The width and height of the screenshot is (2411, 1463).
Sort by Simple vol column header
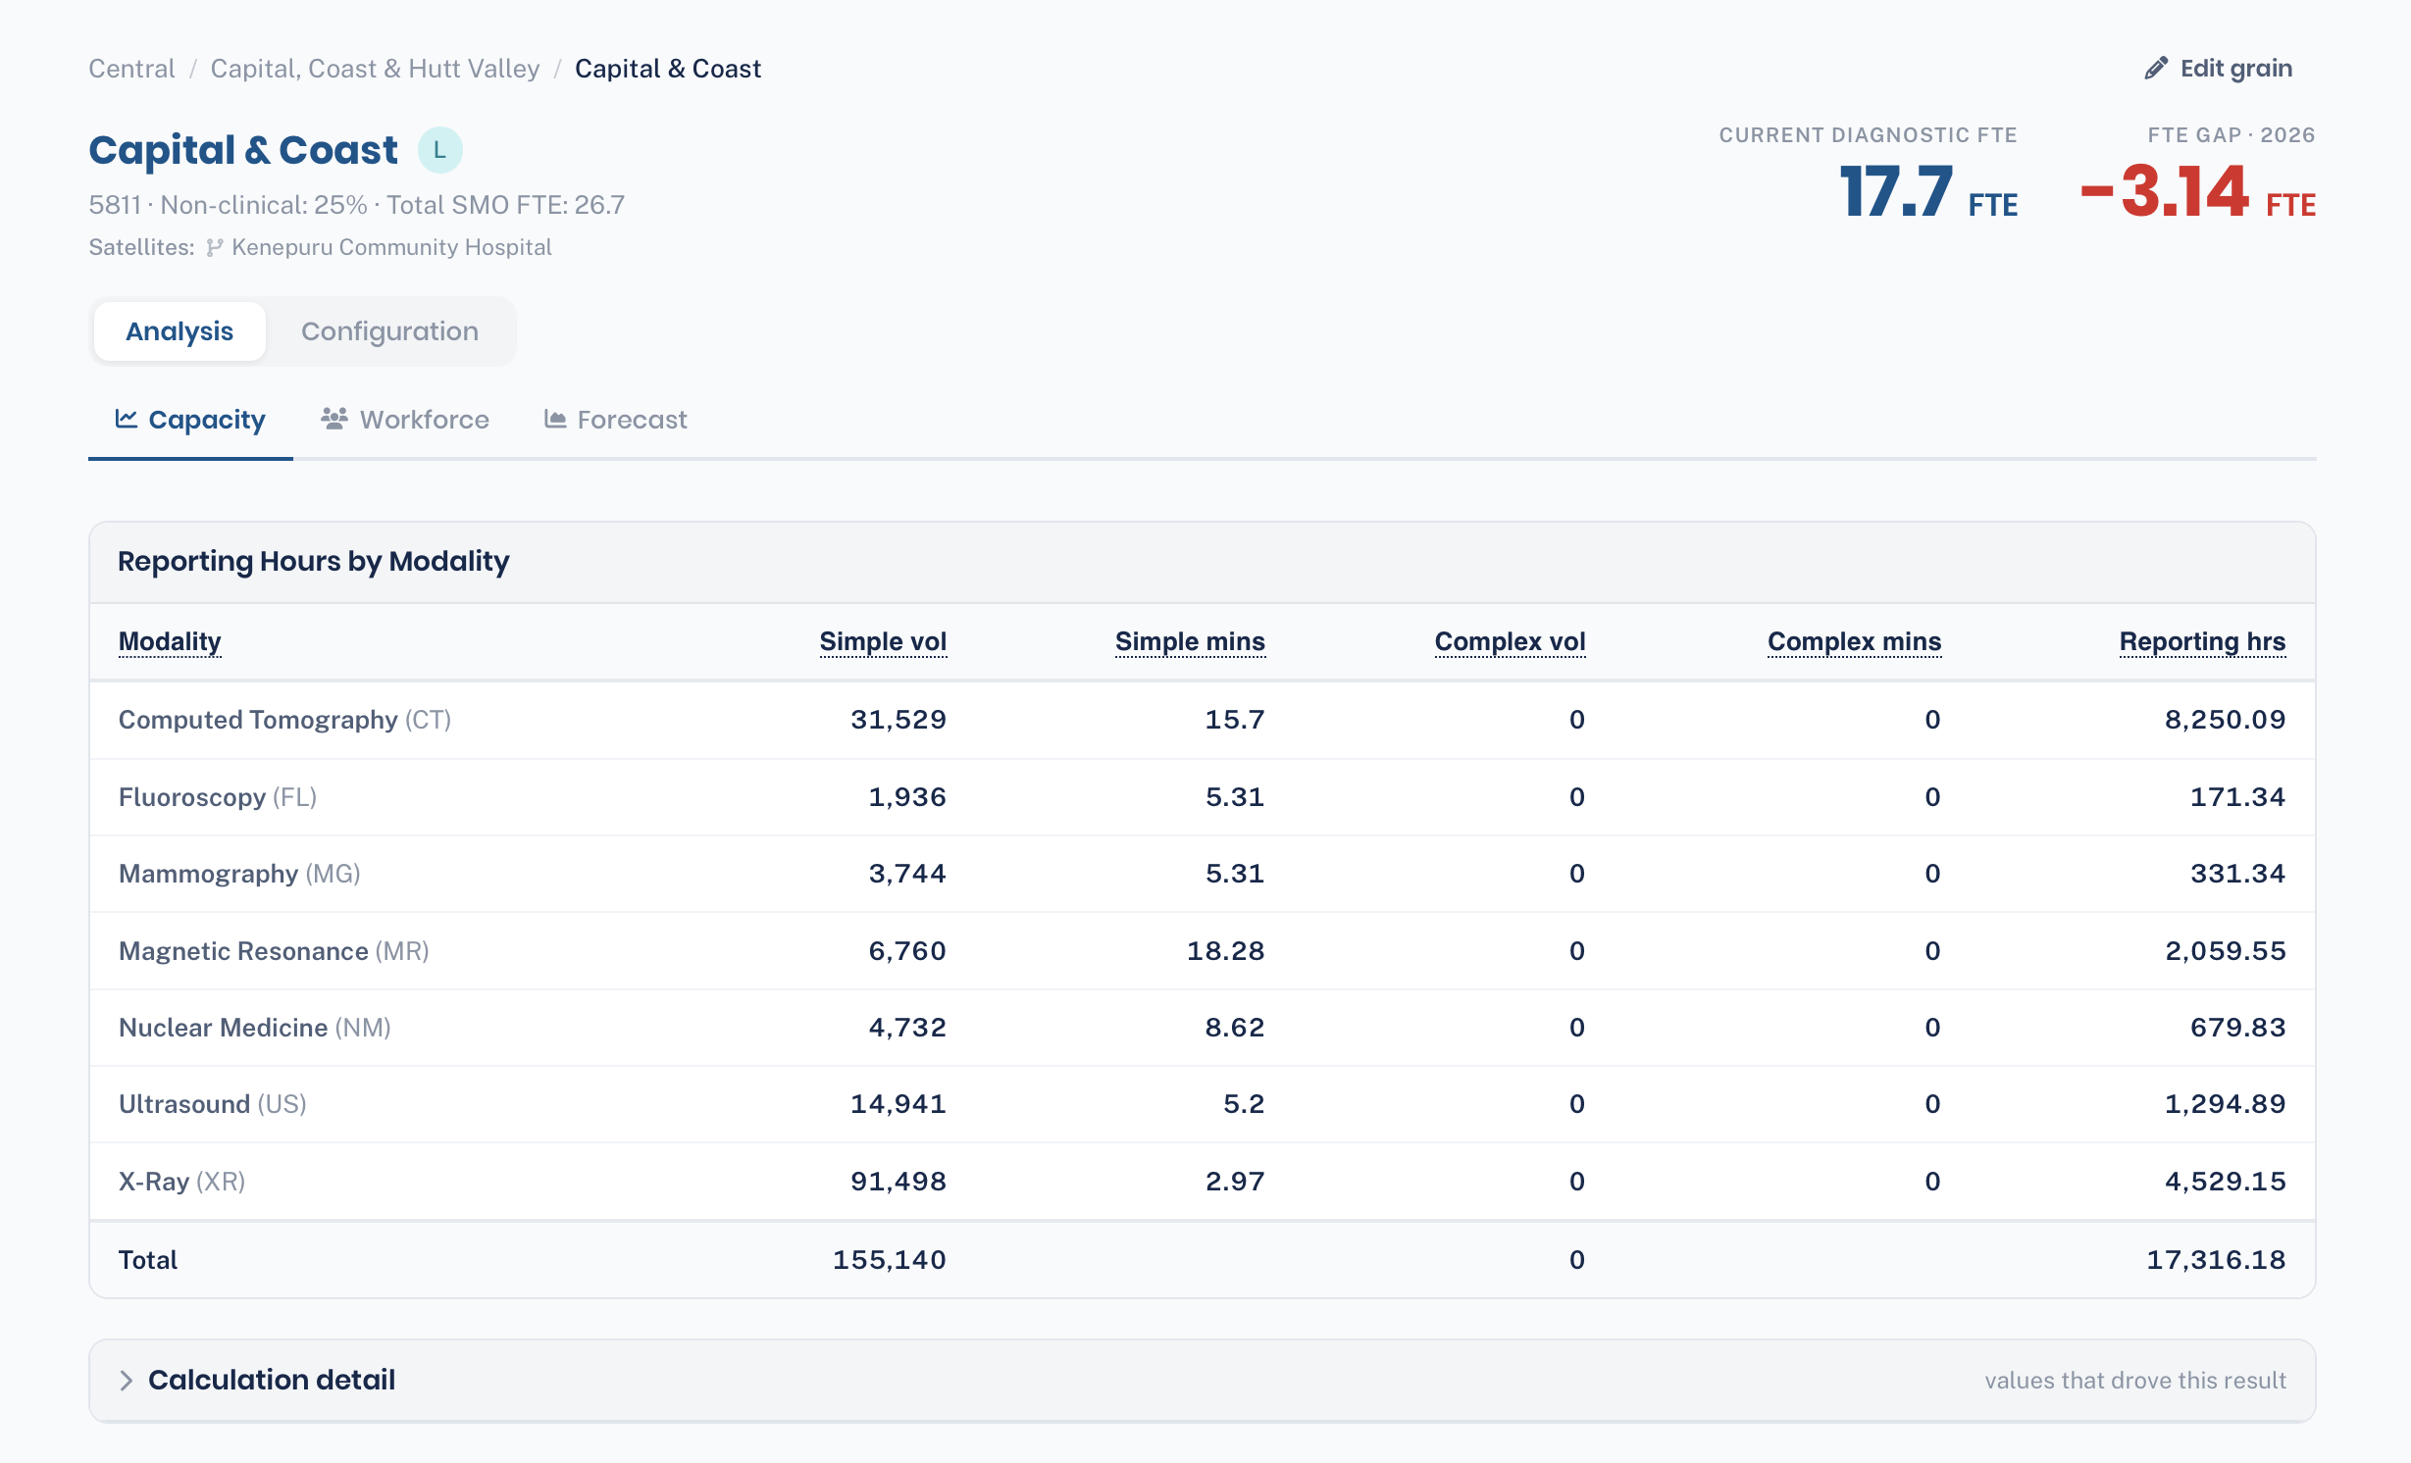point(883,641)
